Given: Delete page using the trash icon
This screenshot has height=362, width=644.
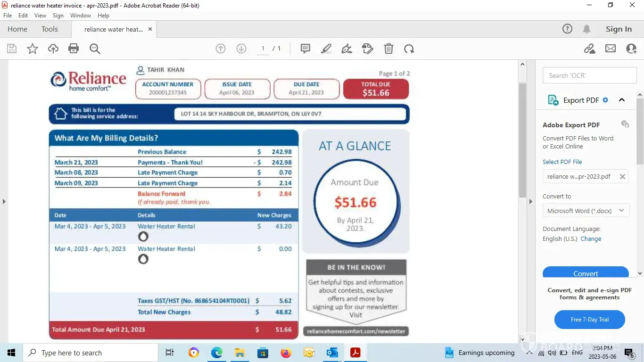Looking at the screenshot, I should click(388, 49).
